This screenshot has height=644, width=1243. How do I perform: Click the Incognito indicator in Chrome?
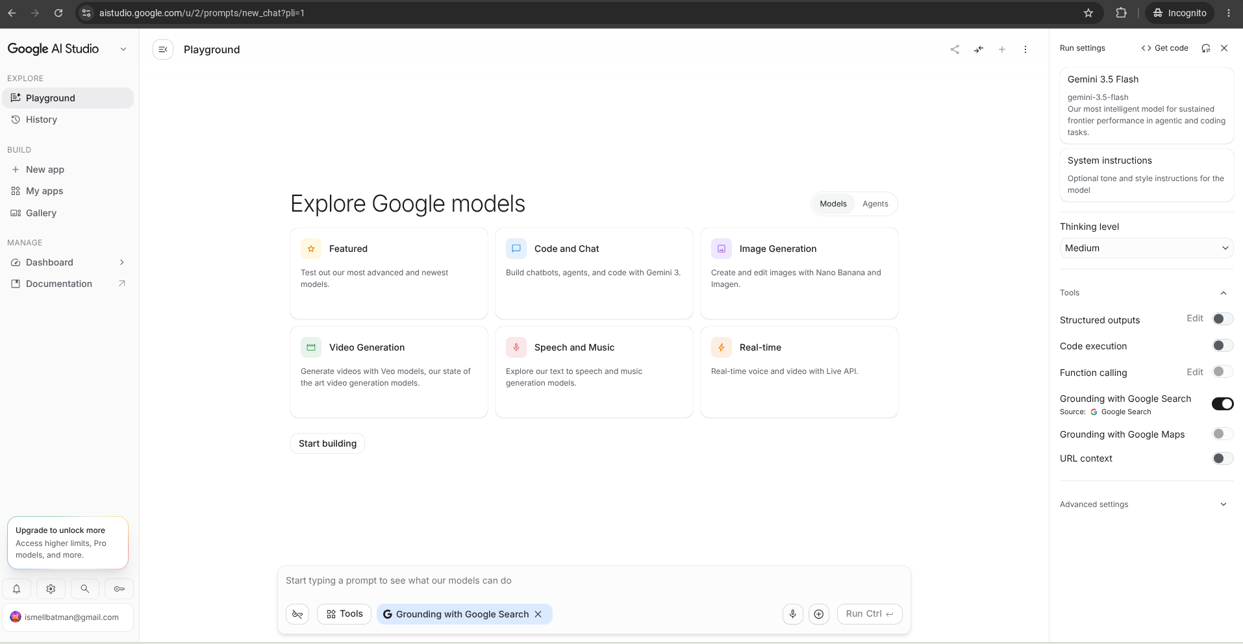[x=1179, y=13]
